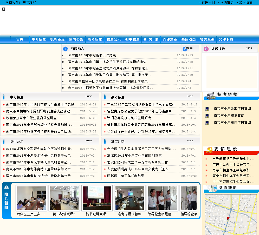Open 市委教育纪工委鲍雅娟书 article
259x235 pixels.
coord(234,159)
